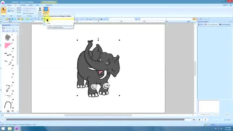This screenshot has height=131, width=233.
Task: Expand the Hole sewing dropdown
Action: tap(29, 13)
